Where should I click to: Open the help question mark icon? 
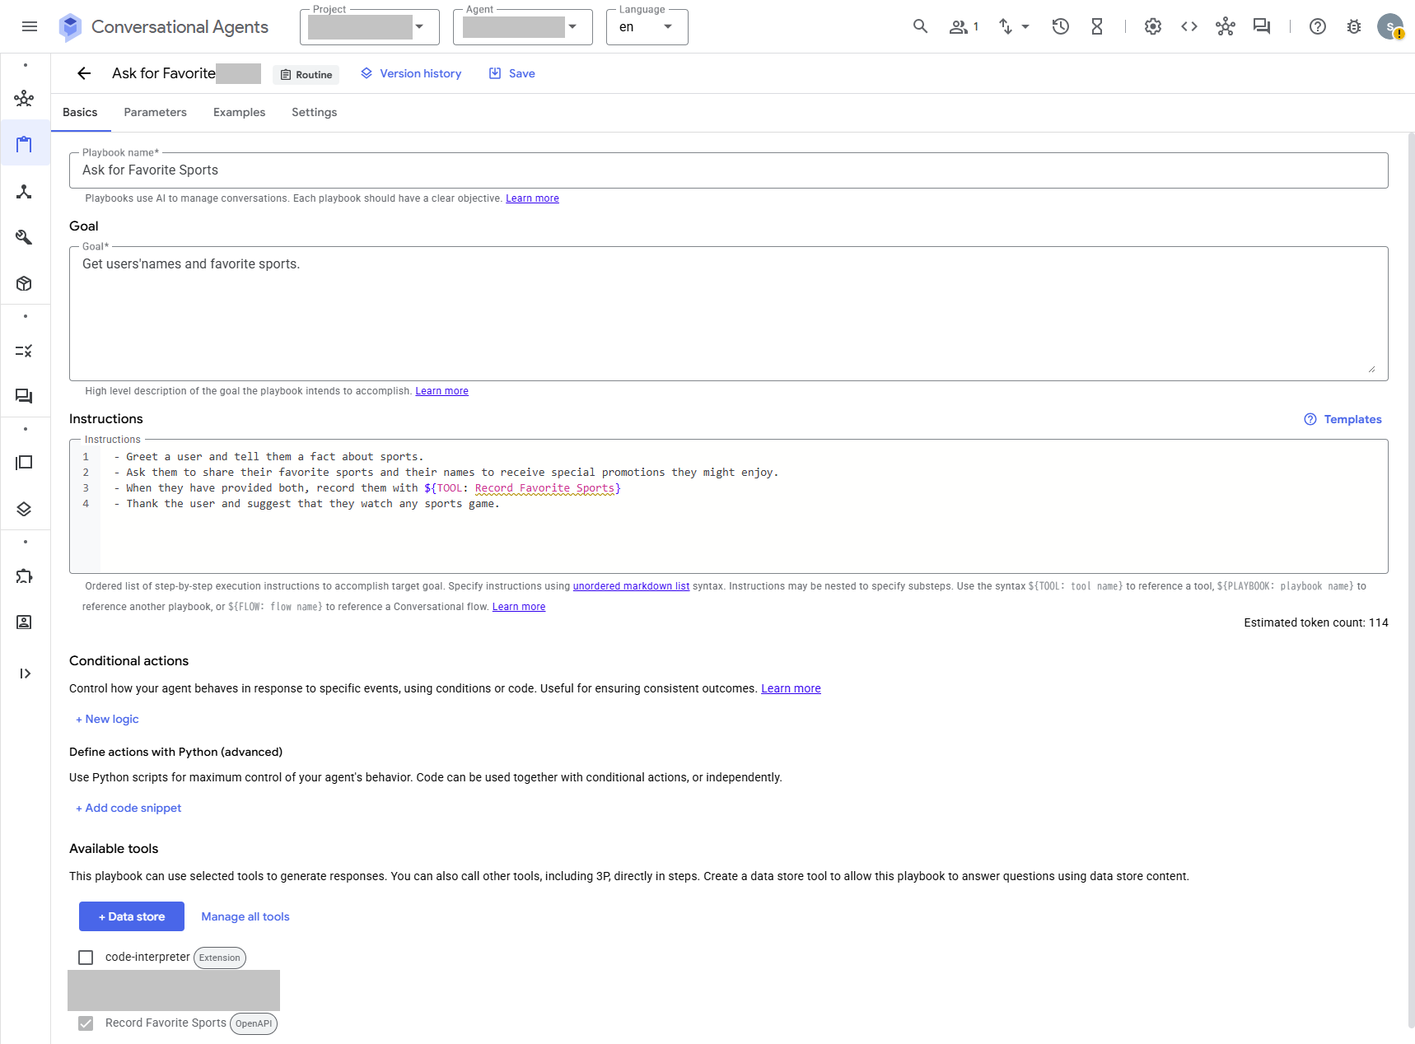tap(1318, 26)
